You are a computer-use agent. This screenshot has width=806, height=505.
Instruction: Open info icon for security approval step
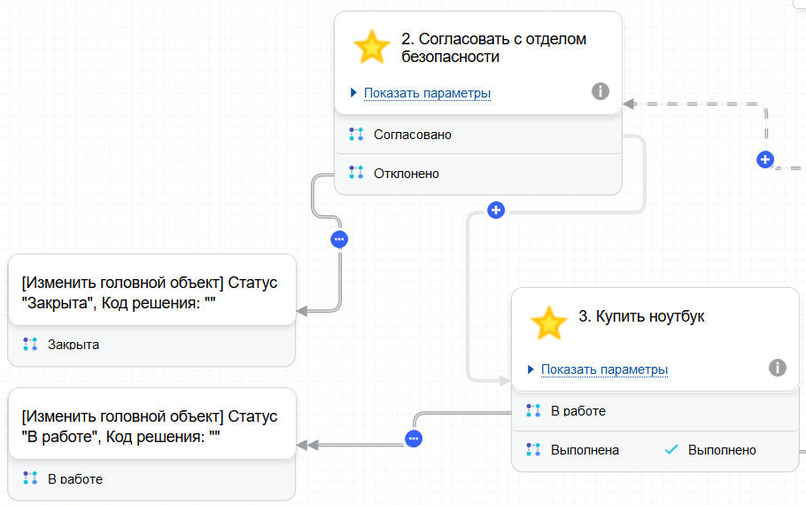pos(601,91)
